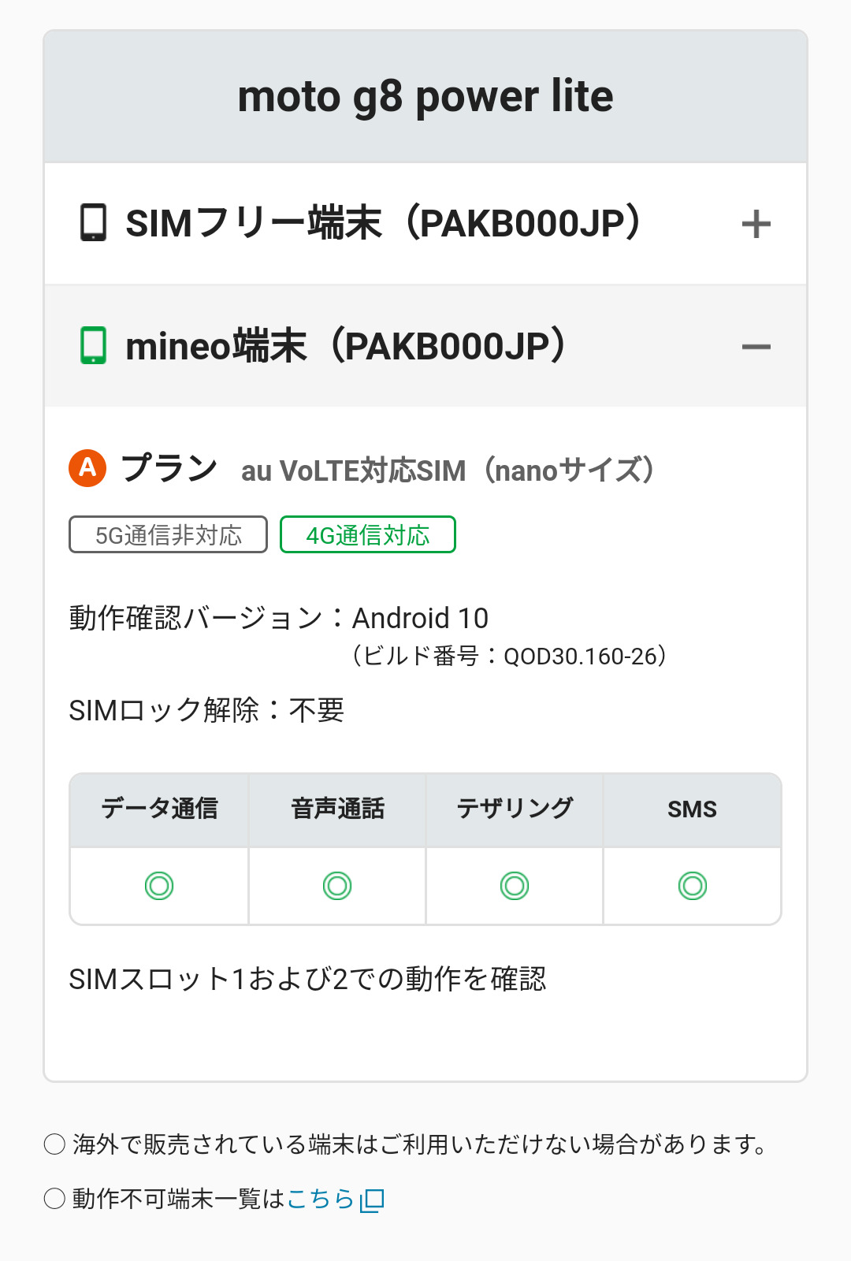
Task: Click the orange A plan icon
Action: (x=87, y=468)
